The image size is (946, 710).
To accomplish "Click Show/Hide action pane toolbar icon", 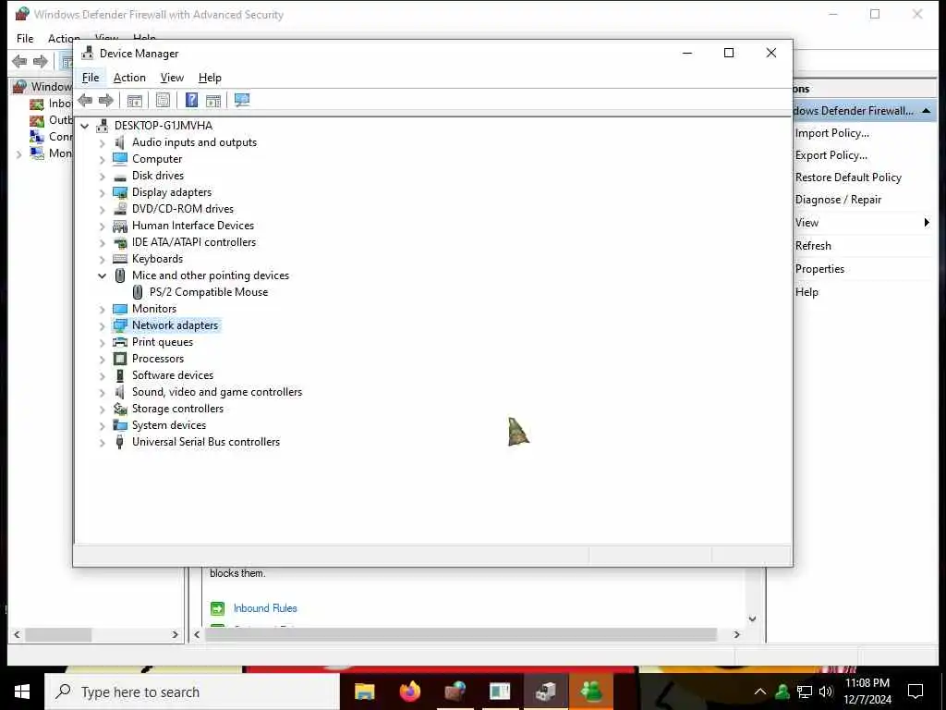I will [213, 100].
